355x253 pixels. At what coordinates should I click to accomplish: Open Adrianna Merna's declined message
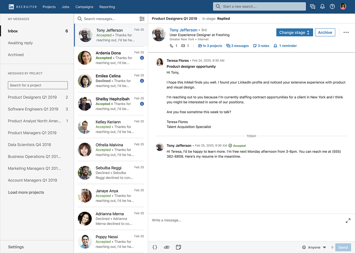pyautogui.click(x=111, y=219)
